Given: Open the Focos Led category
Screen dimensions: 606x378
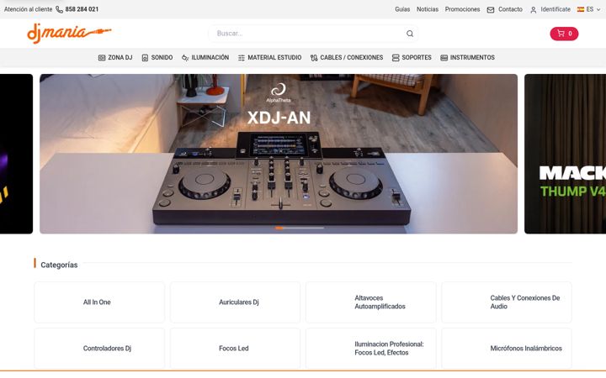Looking at the screenshot, I should tap(235, 349).
